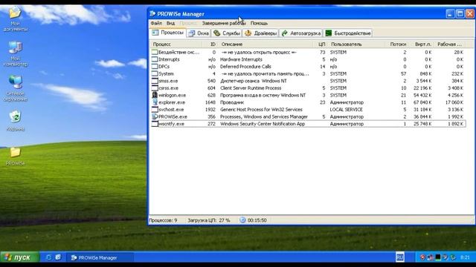Click the System process icon
476x267 pixels.
click(155, 73)
